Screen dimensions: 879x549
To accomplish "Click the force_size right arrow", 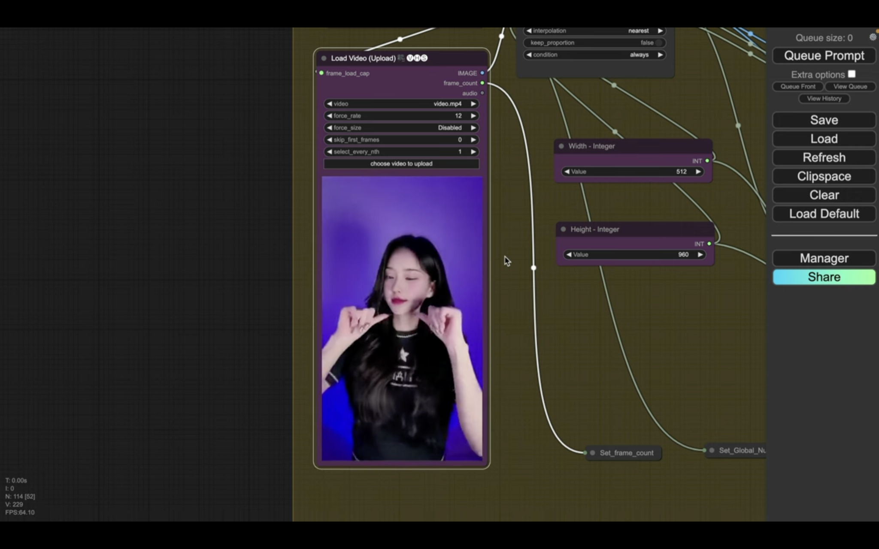I will [x=473, y=128].
